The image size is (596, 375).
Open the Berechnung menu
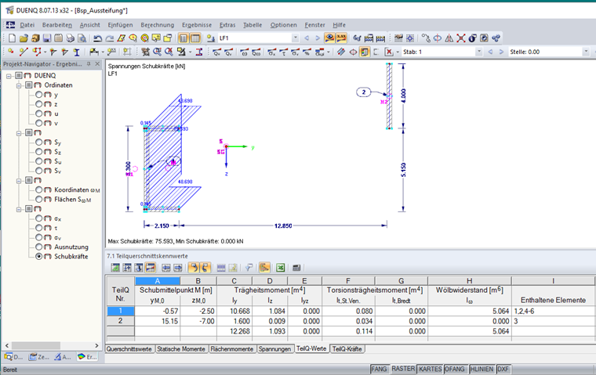[x=158, y=25]
